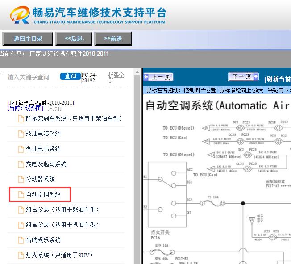This screenshot has width=291, height=264.
Task: Click the 返回主目录 button
Action: pos(28,39)
